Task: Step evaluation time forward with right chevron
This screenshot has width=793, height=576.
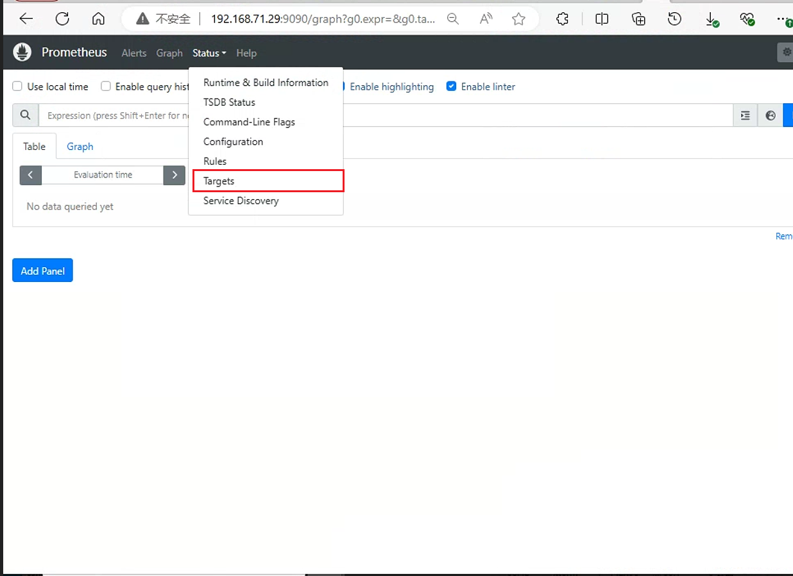Action: pyautogui.click(x=175, y=175)
